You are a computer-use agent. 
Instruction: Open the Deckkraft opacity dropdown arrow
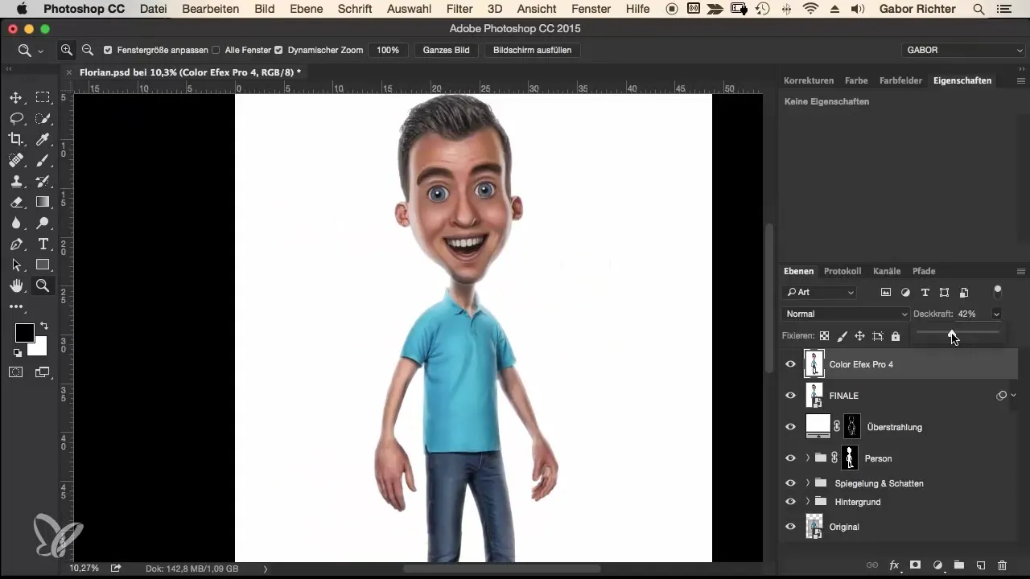pyautogui.click(x=997, y=314)
